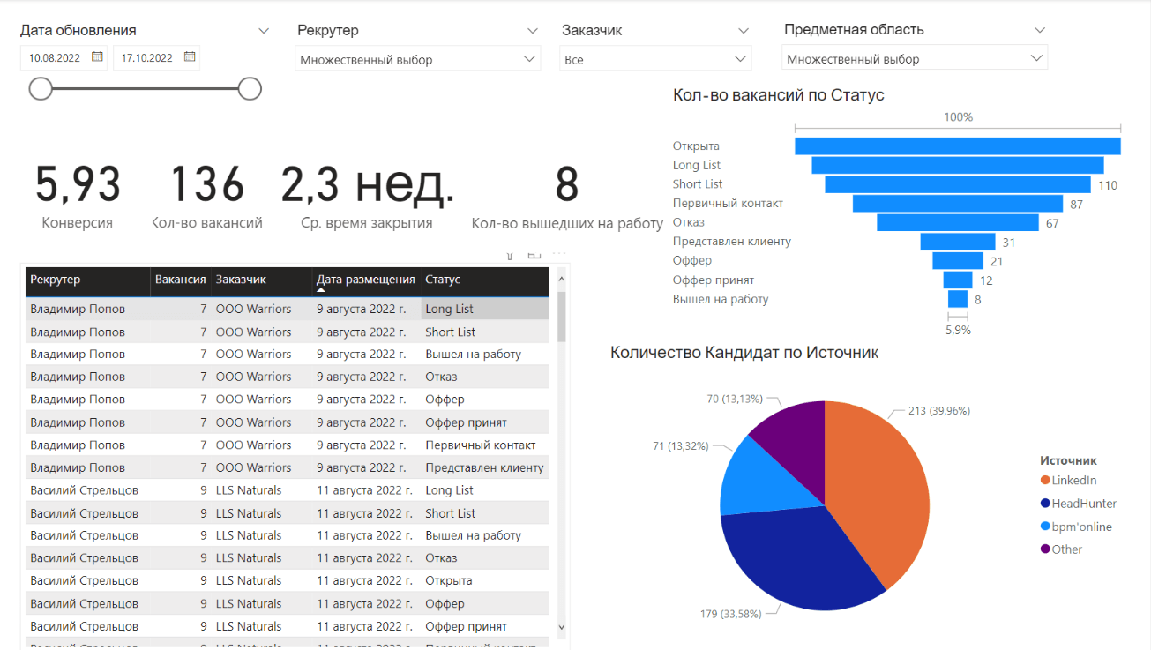Click the left handle of the date range slider
Screen dimensions: 1151x650
point(41,88)
